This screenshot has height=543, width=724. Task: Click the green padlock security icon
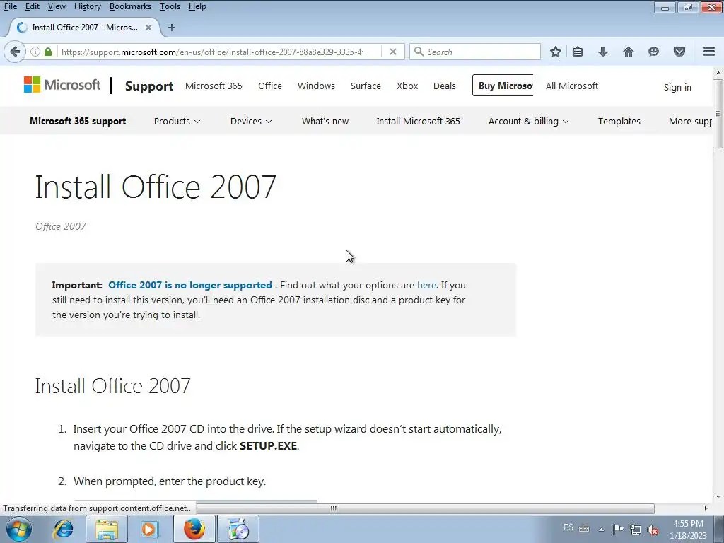coord(48,52)
